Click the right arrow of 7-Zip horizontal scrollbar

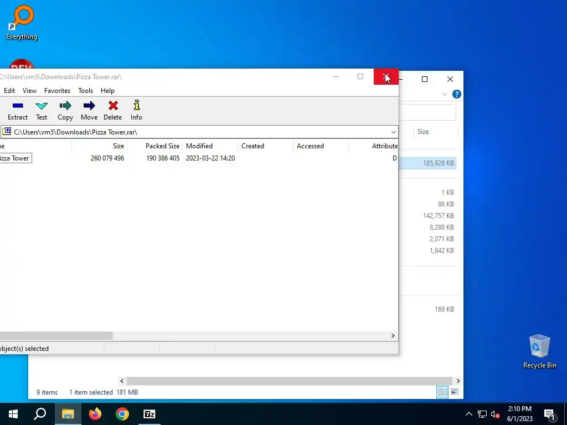pyautogui.click(x=393, y=336)
